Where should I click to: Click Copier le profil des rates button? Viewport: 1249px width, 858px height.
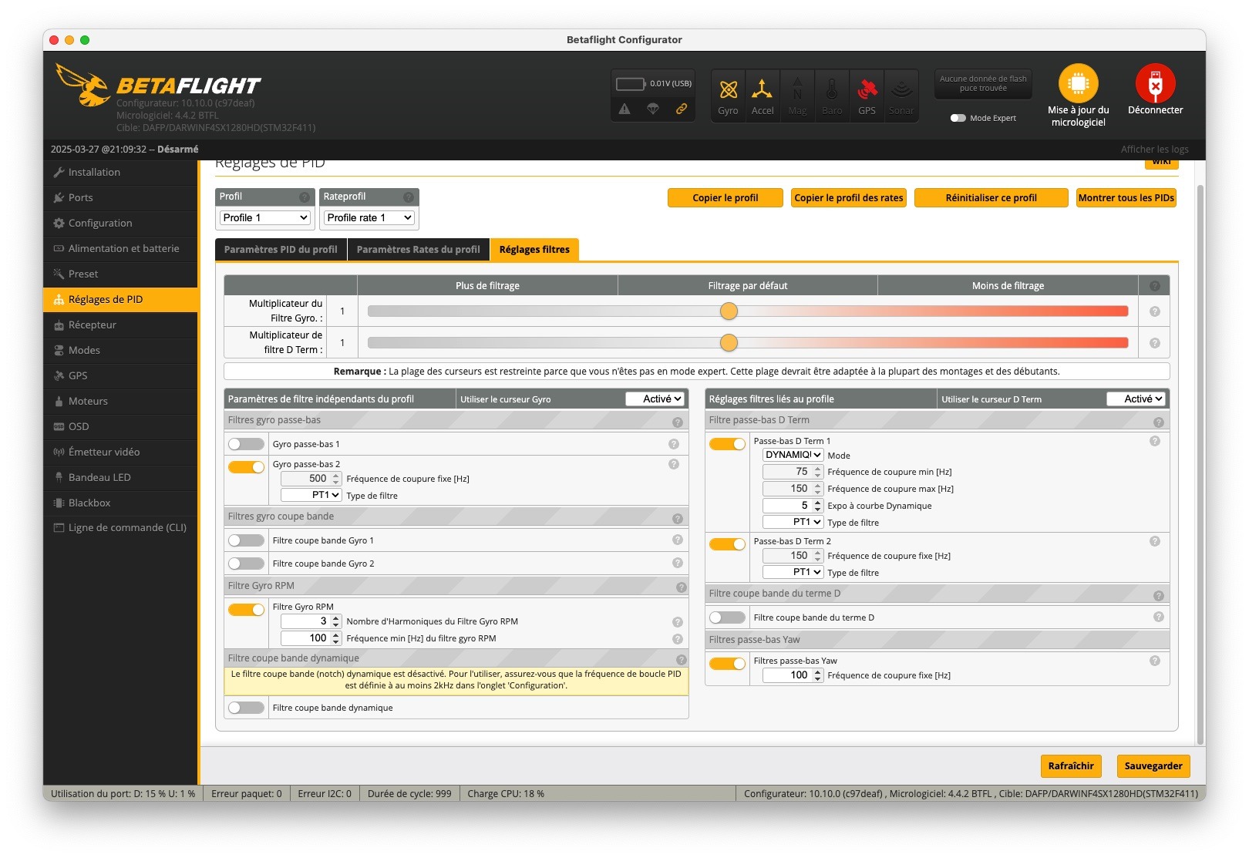point(849,198)
